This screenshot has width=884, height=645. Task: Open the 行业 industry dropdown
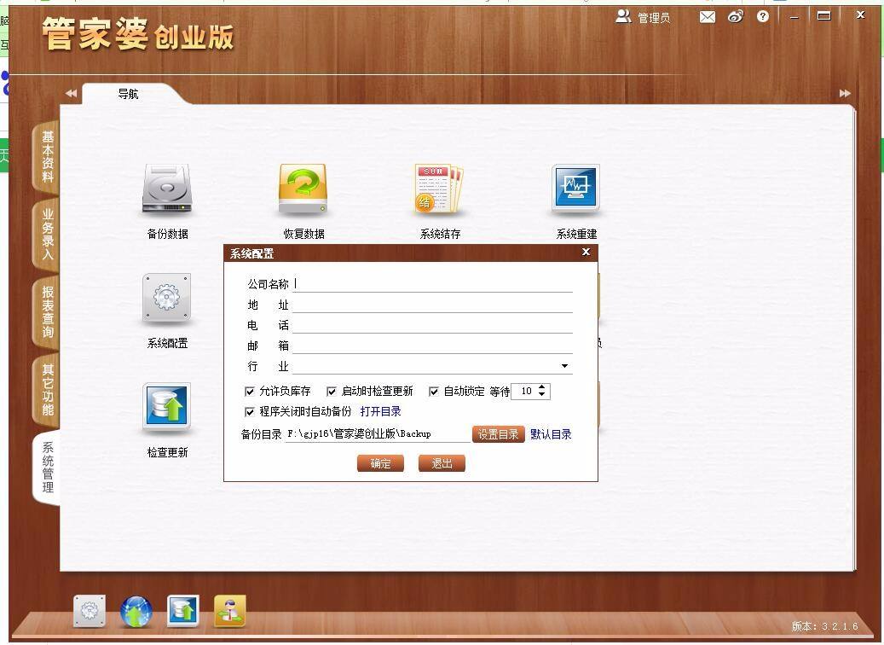[563, 365]
